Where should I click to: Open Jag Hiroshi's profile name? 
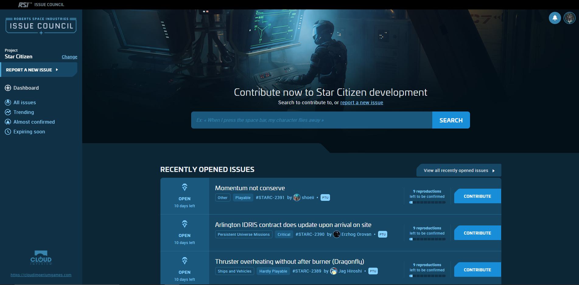(350, 271)
